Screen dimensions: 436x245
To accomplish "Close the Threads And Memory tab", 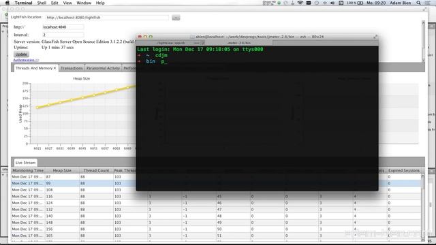I will click(x=54, y=68).
